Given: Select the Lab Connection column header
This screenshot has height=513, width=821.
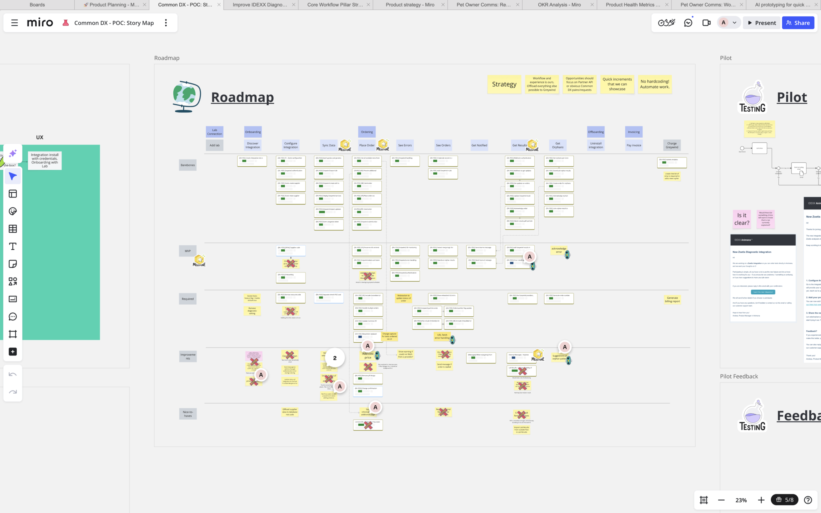Looking at the screenshot, I should coord(214,132).
